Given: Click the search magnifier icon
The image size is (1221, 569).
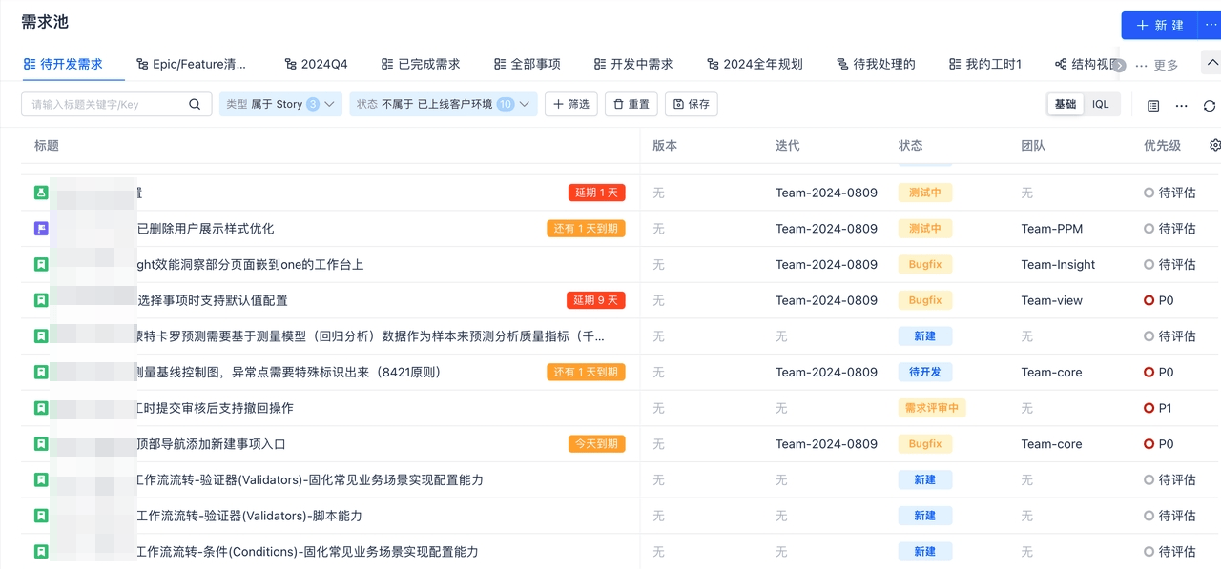Looking at the screenshot, I should (195, 104).
